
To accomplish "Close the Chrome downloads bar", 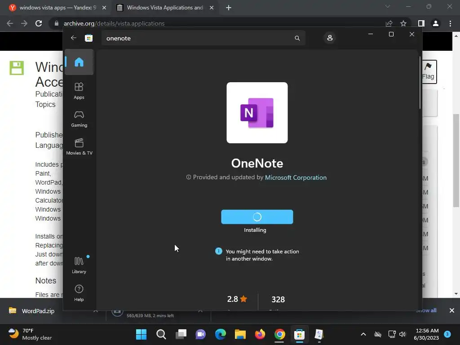I will click(x=452, y=310).
